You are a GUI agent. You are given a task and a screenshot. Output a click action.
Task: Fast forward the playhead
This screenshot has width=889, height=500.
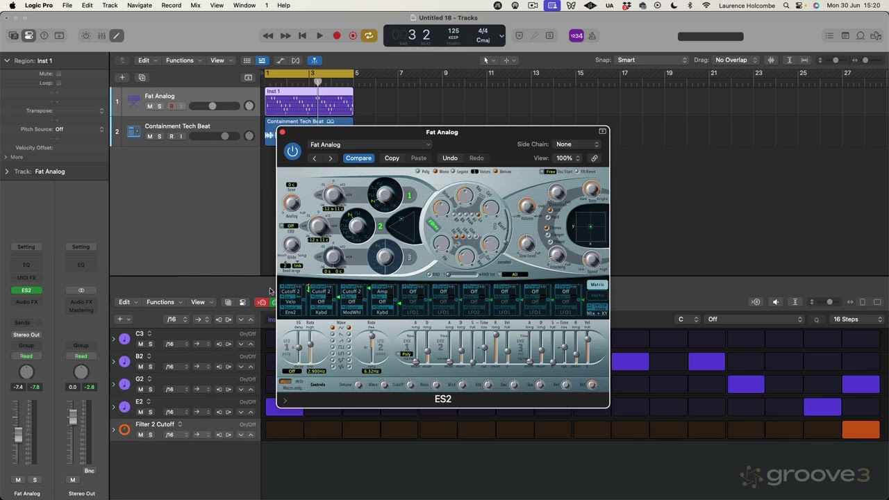coord(285,35)
